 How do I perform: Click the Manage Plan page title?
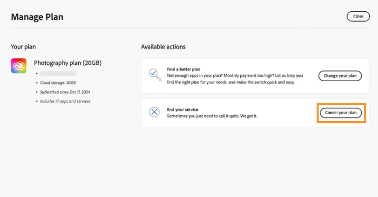click(37, 17)
